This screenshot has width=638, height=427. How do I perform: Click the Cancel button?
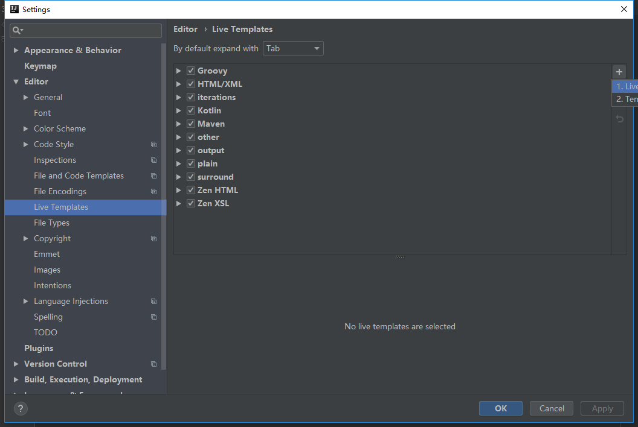(x=551, y=408)
